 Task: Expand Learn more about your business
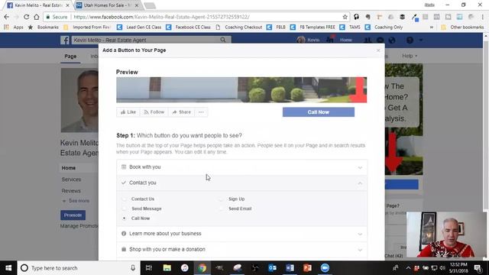click(x=241, y=234)
